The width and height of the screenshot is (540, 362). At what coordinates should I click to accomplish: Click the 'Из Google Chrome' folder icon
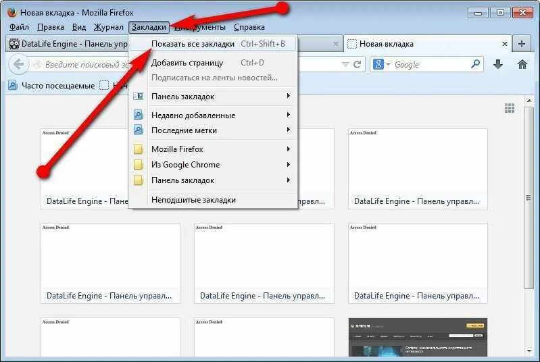point(138,165)
